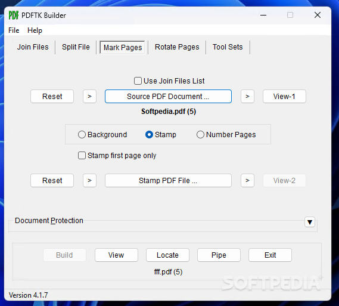Click the arrow button left of Stamp PDF File

[89, 181]
